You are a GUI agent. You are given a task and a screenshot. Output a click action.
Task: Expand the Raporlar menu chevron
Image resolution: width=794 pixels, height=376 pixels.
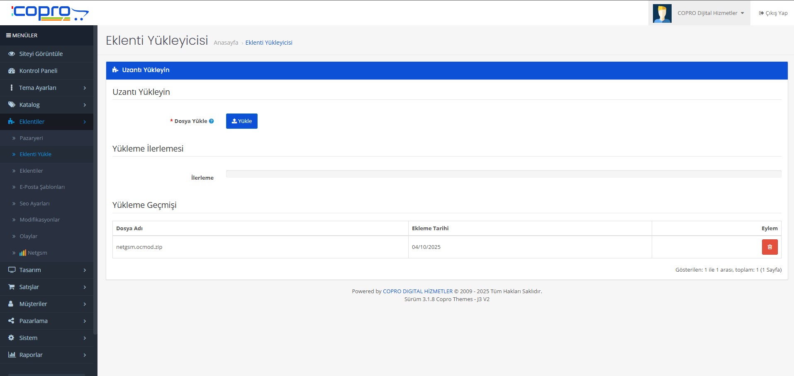[x=85, y=355]
